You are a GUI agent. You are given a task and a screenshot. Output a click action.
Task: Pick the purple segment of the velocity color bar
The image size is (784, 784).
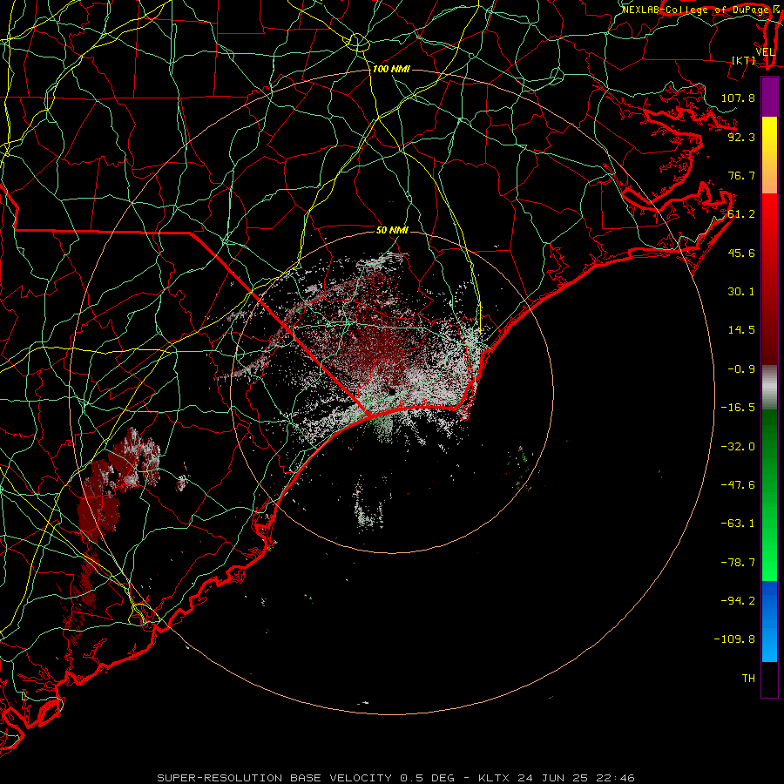pos(769,97)
